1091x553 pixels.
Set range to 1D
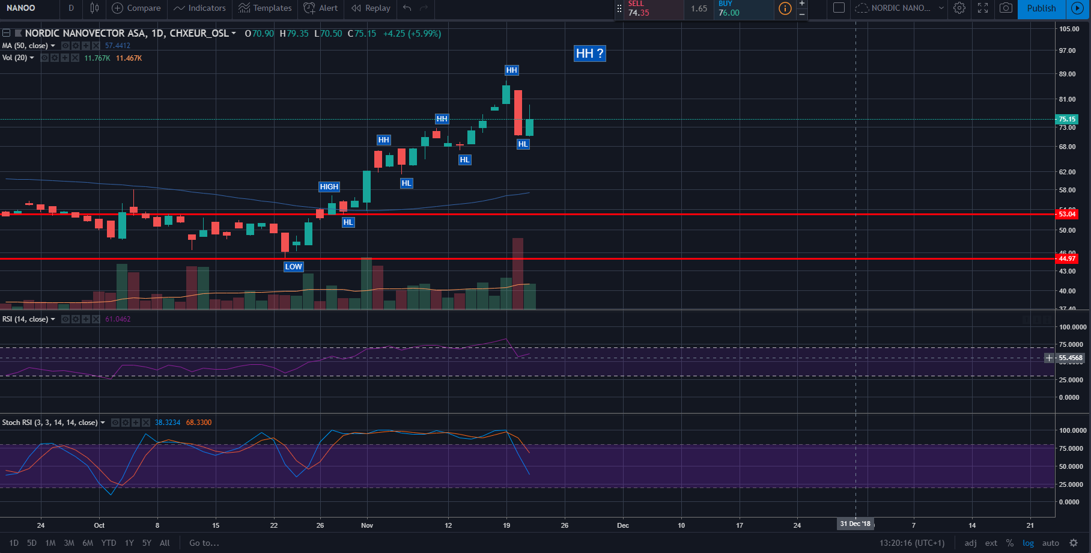click(14, 543)
